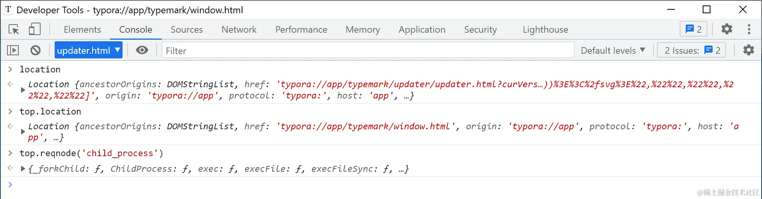This screenshot has width=762, height=199.
Task: Open the Sources tab
Action: pyautogui.click(x=187, y=30)
